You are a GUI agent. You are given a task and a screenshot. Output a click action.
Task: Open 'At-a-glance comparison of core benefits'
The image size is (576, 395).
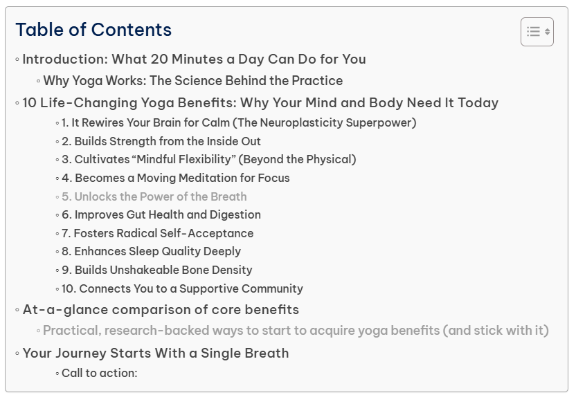[161, 310]
